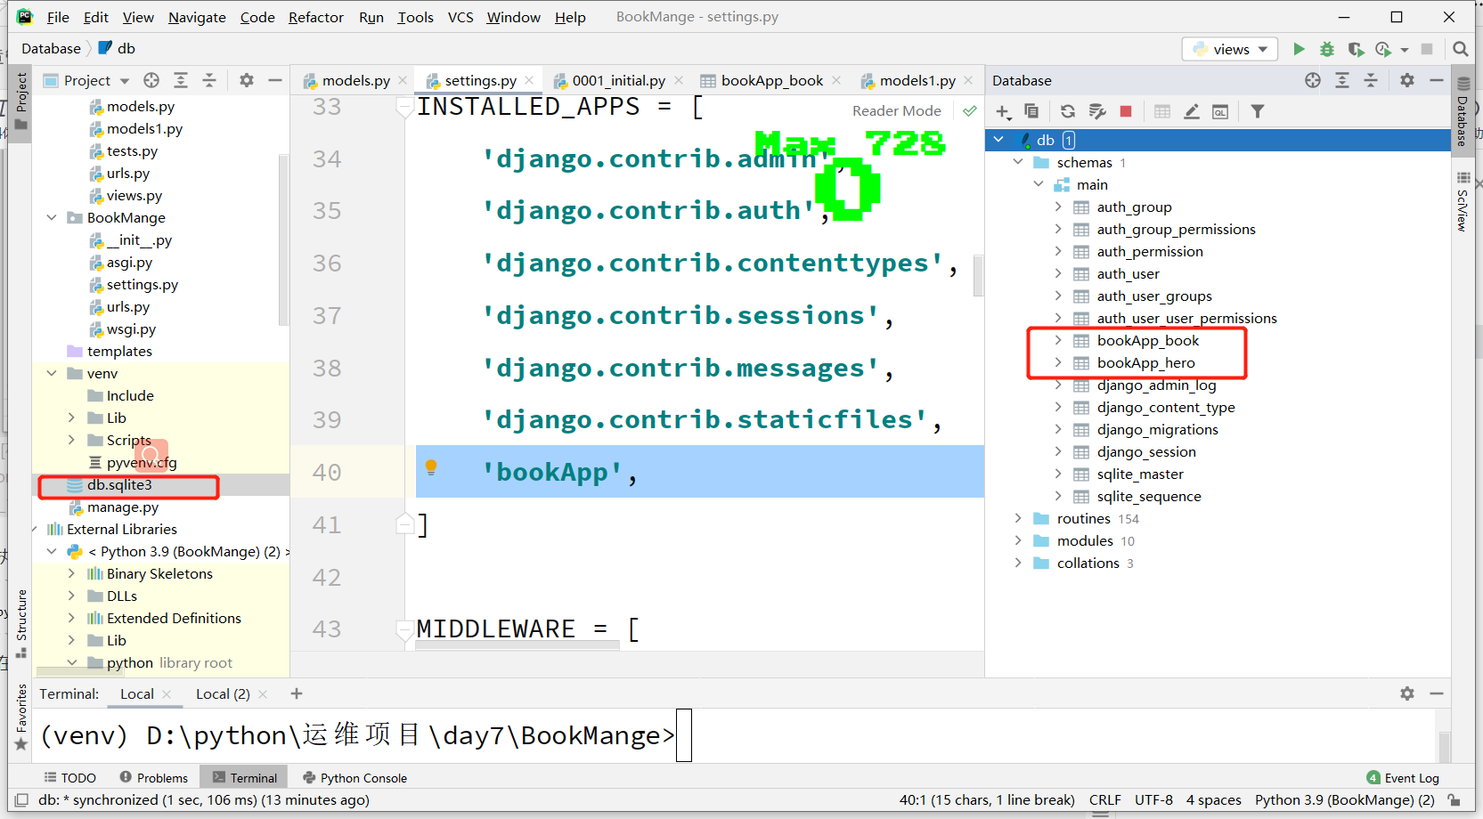The image size is (1483, 819).
Task: Add new data source plus icon
Action: click(x=1003, y=111)
